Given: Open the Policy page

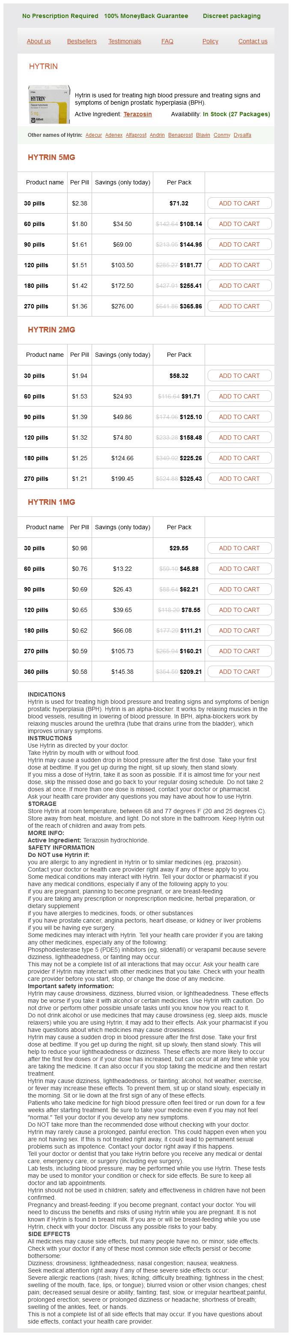Looking at the screenshot, I should coord(210,42).
